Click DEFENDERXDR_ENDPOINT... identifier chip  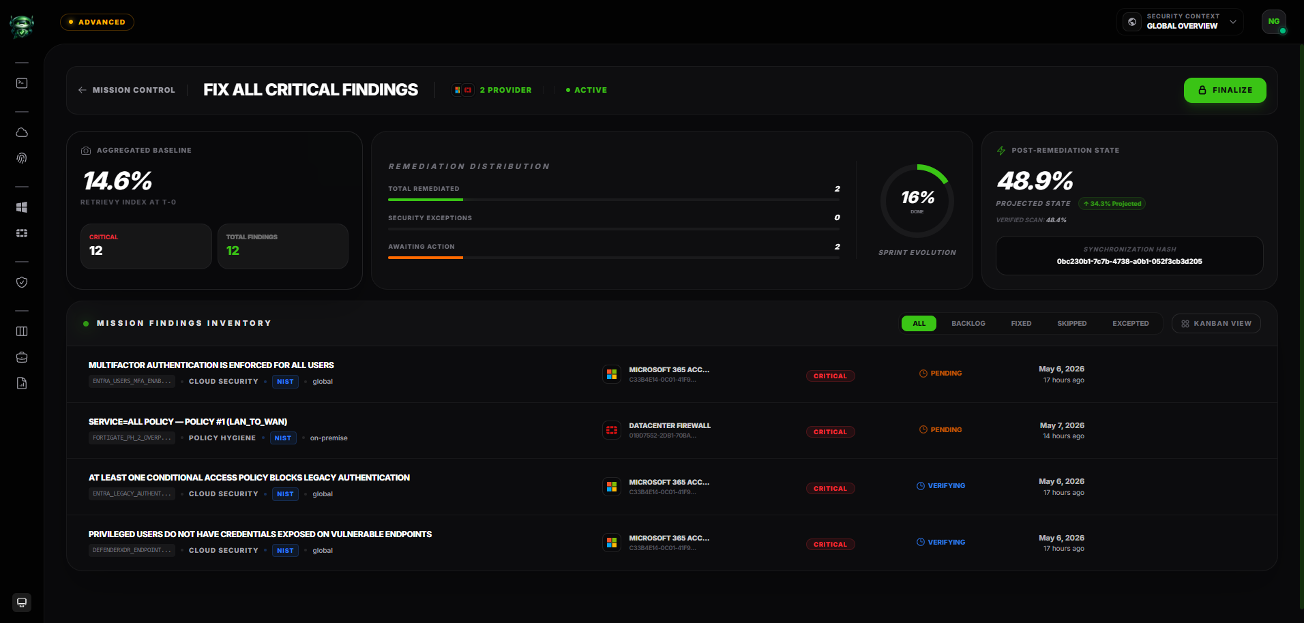point(132,551)
